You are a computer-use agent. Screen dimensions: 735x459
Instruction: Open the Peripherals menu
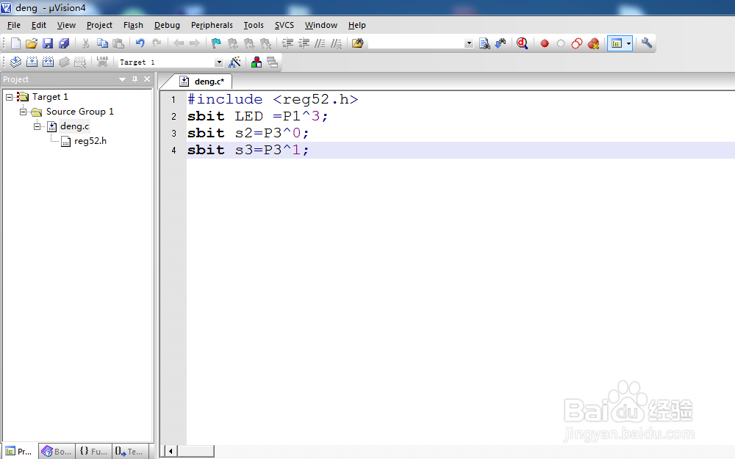(212, 25)
